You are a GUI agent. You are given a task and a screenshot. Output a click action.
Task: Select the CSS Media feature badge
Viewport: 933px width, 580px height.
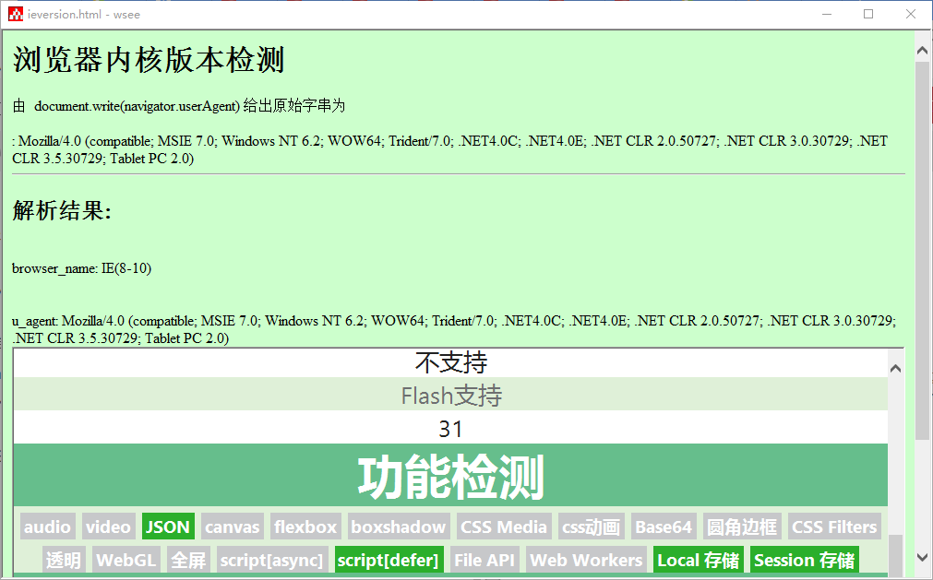pyautogui.click(x=504, y=527)
